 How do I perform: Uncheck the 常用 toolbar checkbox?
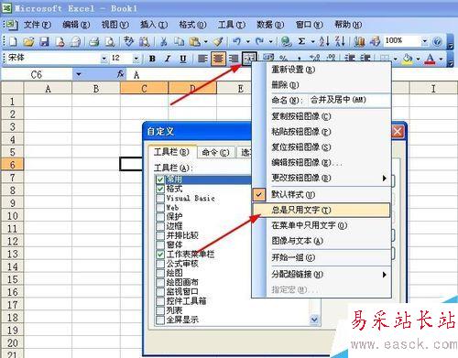tap(160, 179)
